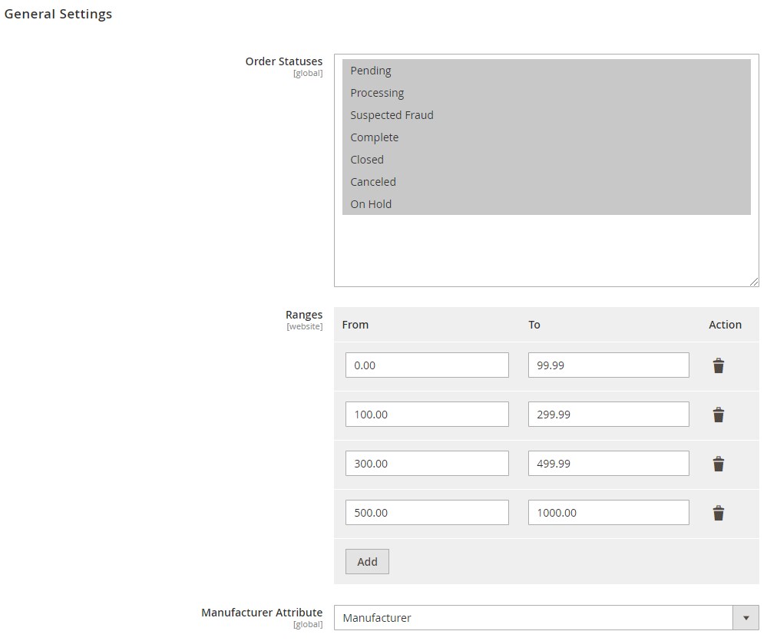This screenshot has width=767, height=641.
Task: Click the To column header
Action: [534, 325]
